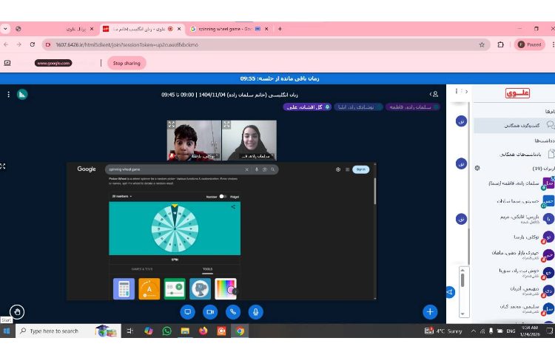Open the three-dot options menu of meeting

click(9, 95)
